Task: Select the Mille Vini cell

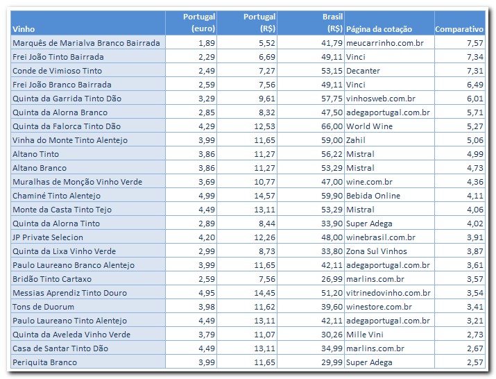Action: [x=389, y=335]
